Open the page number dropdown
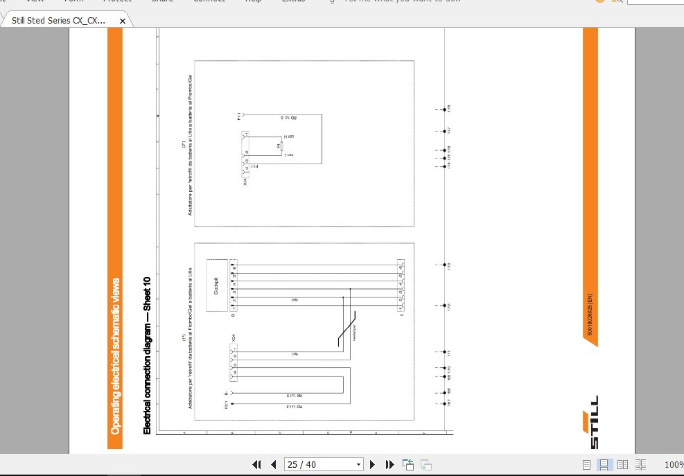This screenshot has width=684, height=476. (358, 465)
